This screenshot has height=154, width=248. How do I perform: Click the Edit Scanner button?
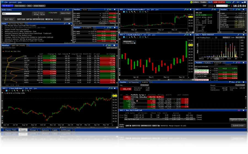coord(112,48)
